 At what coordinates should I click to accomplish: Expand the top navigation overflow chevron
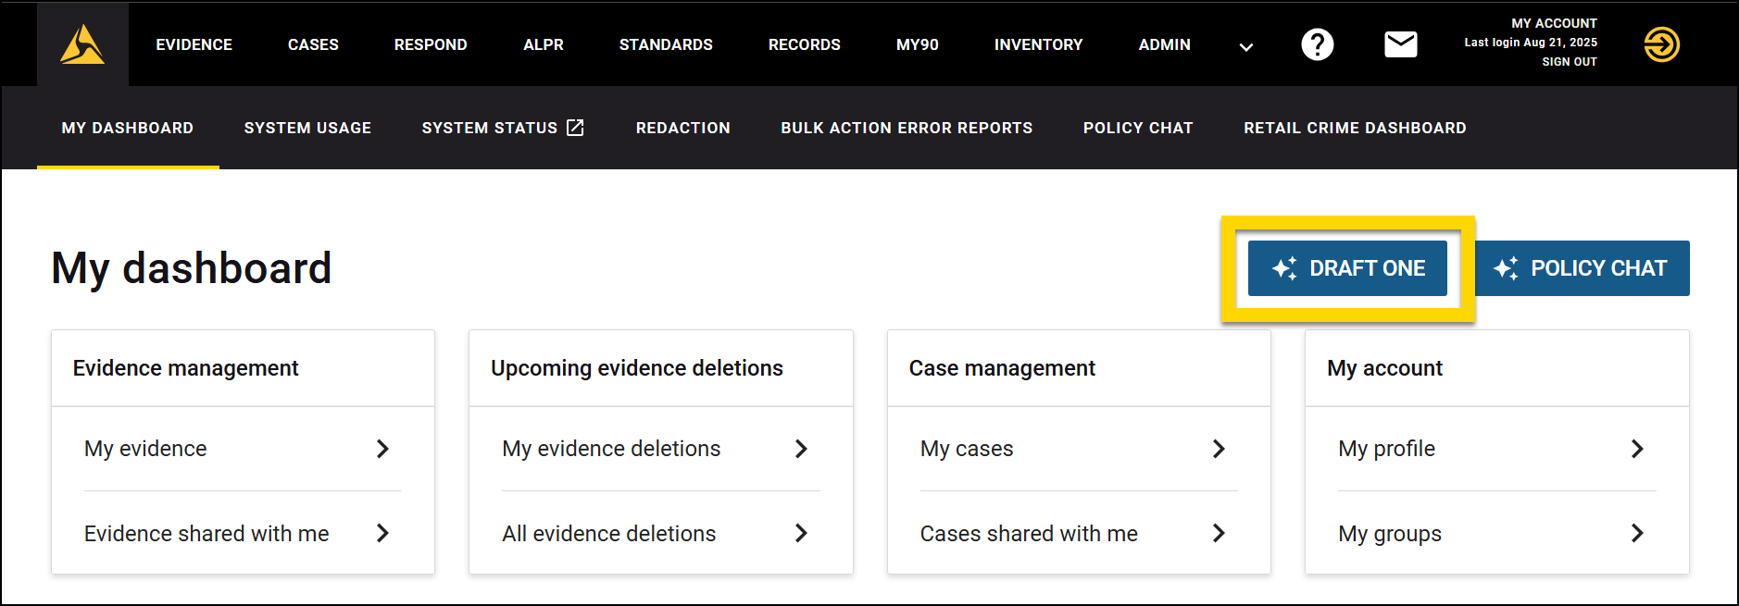[1246, 46]
